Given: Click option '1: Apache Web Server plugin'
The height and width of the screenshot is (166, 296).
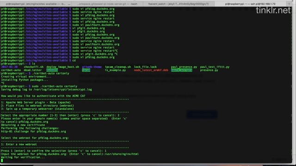Looking at the screenshot, I should pyautogui.click(x=36, y=102).
